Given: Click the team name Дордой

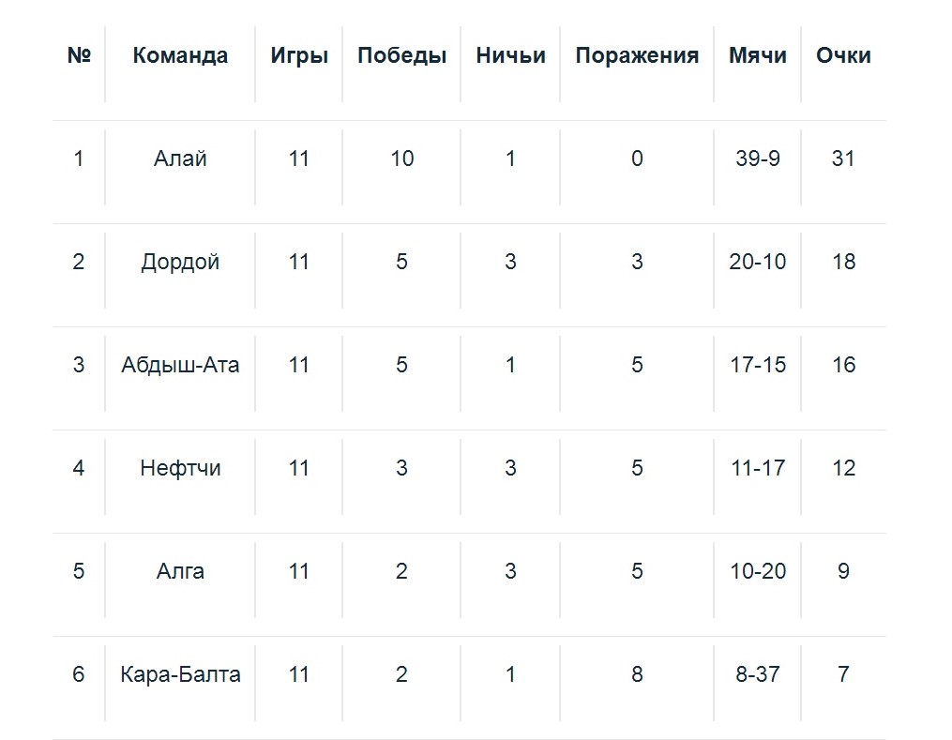Looking at the screenshot, I should pos(180,262).
